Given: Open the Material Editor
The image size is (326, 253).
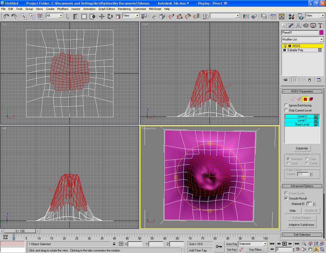Looking at the screenshot, I should click(291, 16).
